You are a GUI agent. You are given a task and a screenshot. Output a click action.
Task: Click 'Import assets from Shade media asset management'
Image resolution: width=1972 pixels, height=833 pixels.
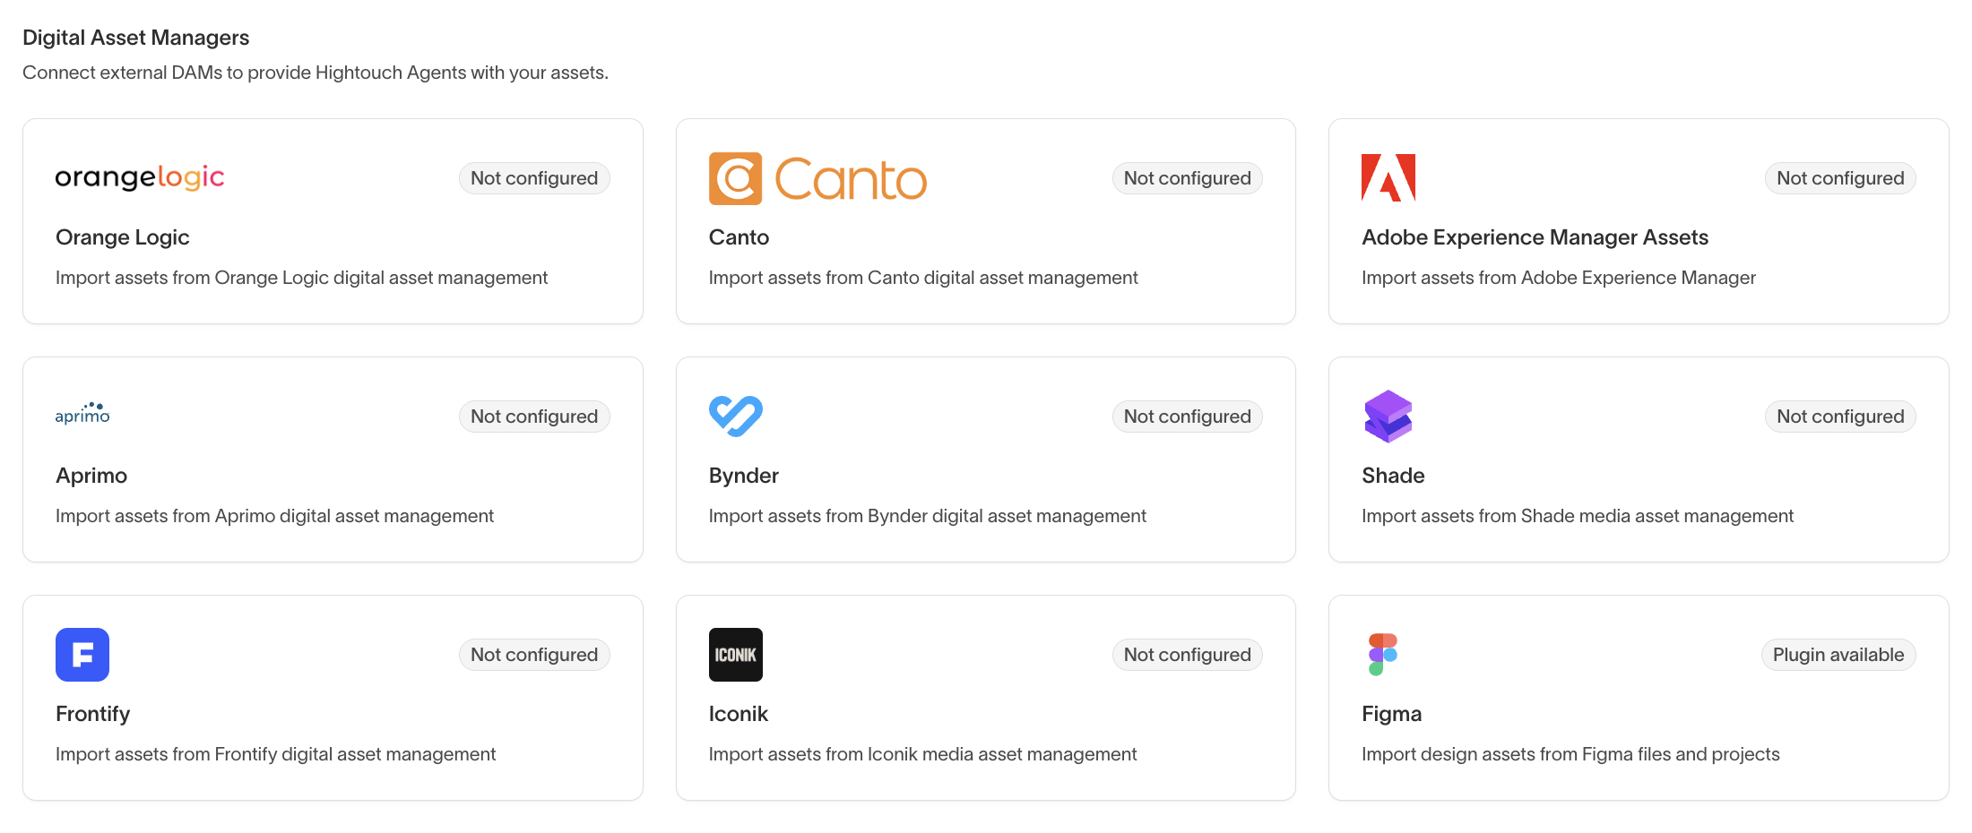(1578, 516)
